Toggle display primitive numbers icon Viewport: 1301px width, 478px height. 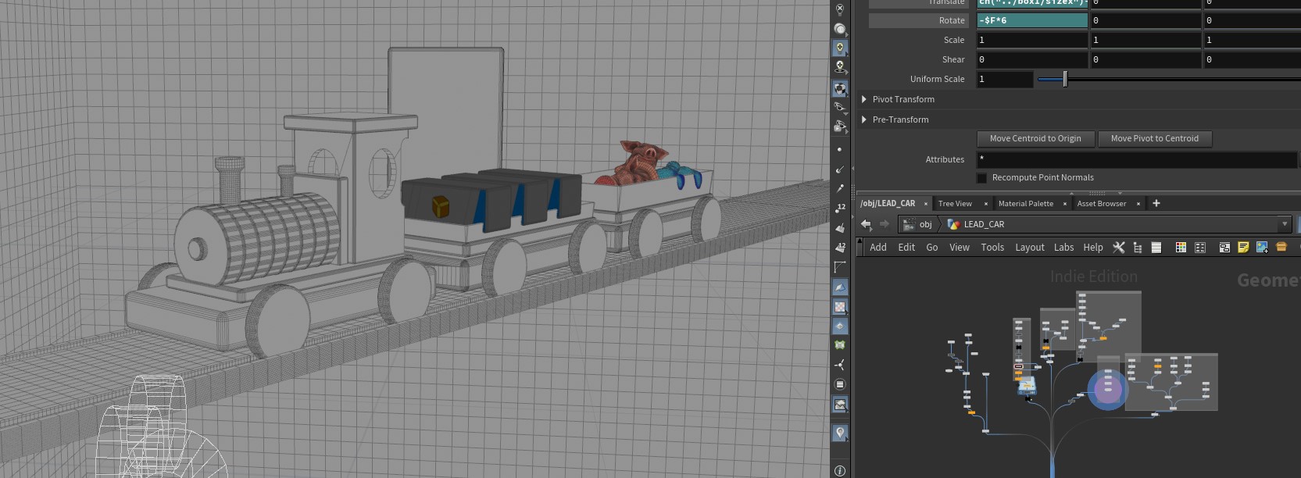(840, 248)
